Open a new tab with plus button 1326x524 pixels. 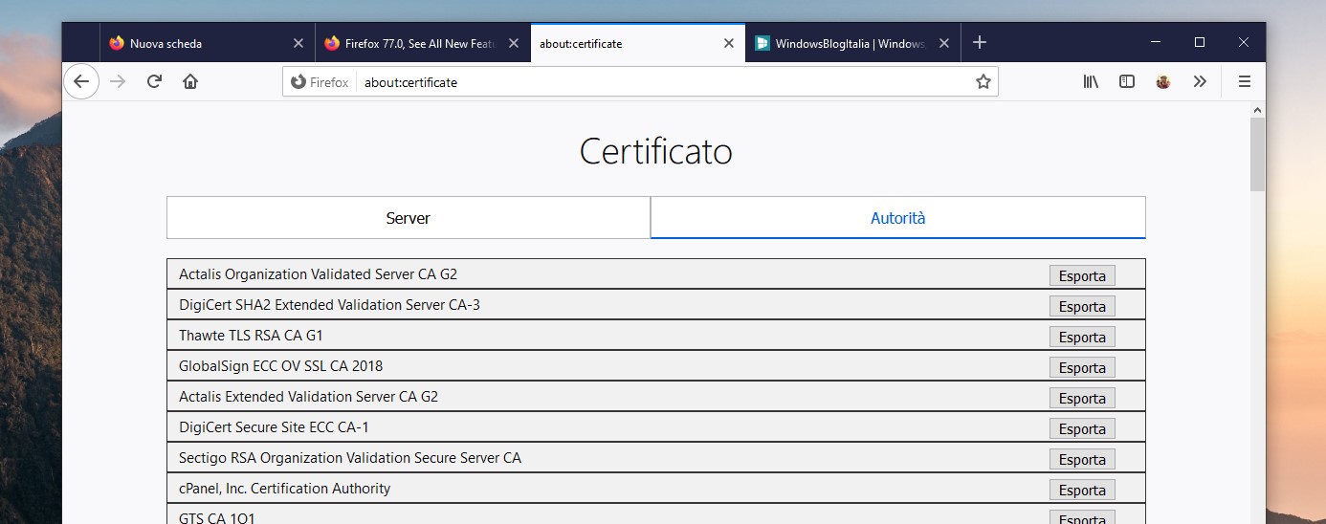(980, 43)
